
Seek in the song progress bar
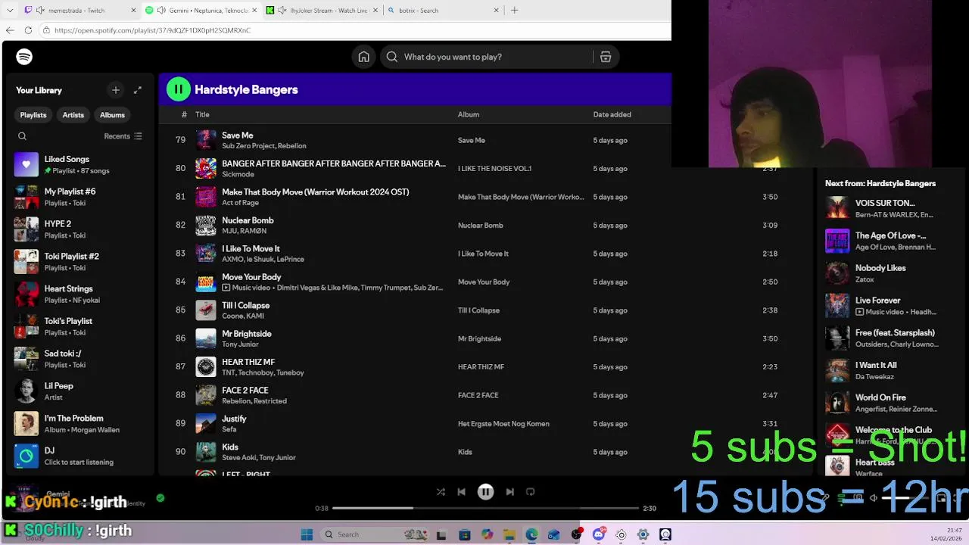pyautogui.click(x=485, y=508)
